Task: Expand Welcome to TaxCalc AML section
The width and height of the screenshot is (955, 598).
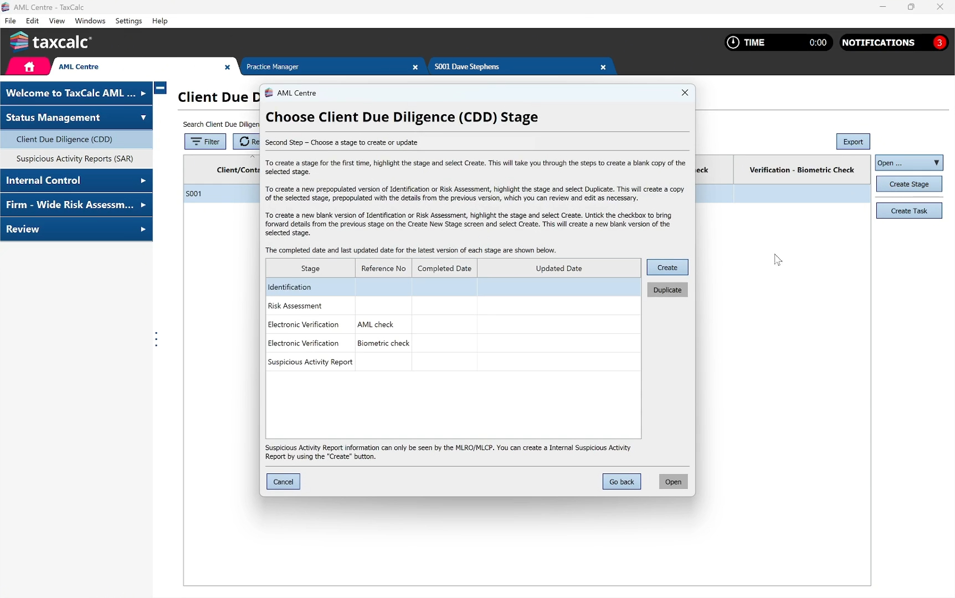Action: 76,93
